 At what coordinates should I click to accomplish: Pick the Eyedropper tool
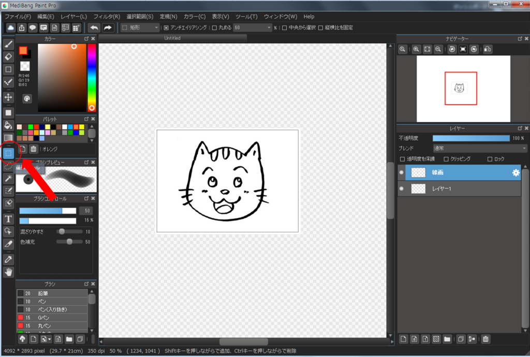(8, 259)
